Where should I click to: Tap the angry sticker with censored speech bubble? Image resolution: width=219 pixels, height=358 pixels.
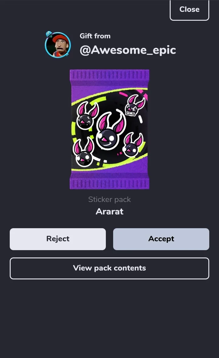pos(135,105)
